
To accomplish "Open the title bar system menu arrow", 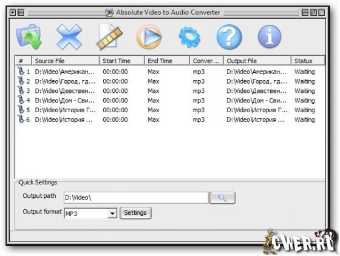I will point(13,13).
